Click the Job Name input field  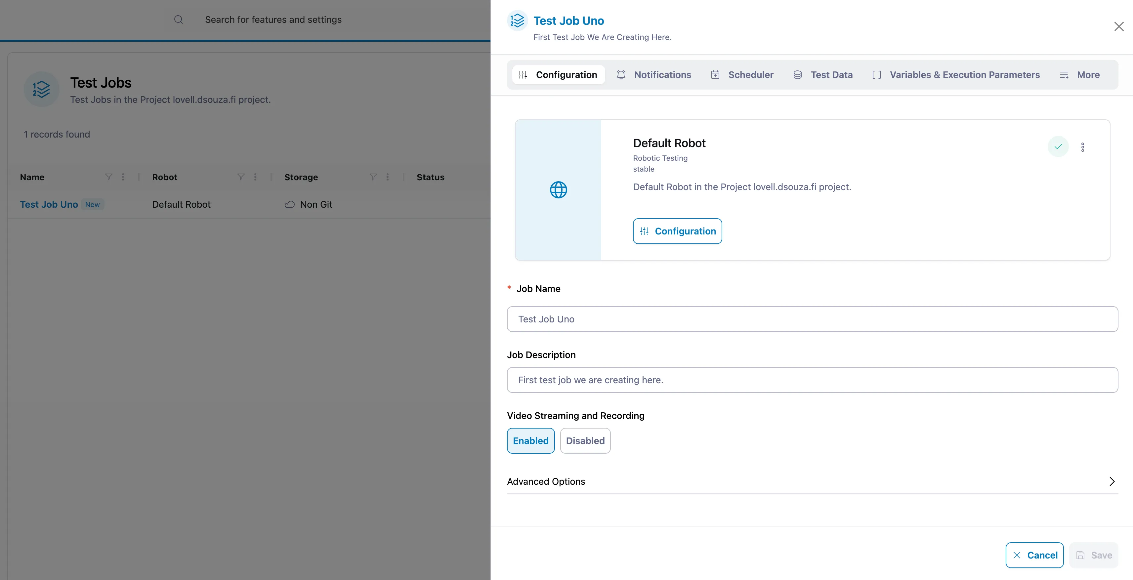tap(812, 319)
